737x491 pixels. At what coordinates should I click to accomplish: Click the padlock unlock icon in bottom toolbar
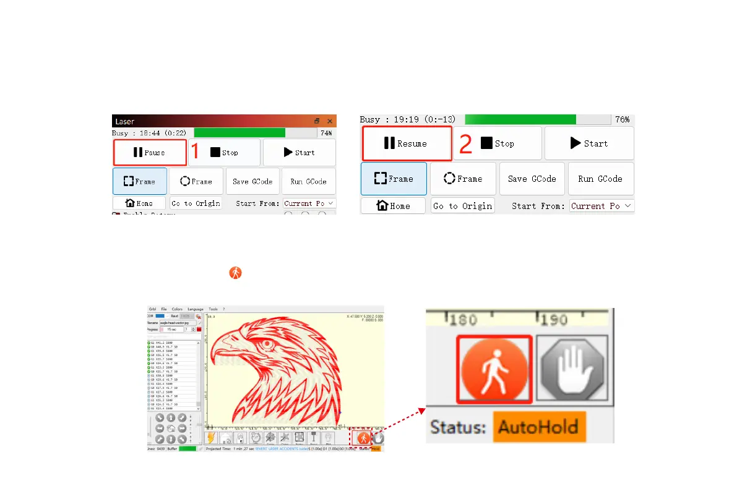[240, 438]
